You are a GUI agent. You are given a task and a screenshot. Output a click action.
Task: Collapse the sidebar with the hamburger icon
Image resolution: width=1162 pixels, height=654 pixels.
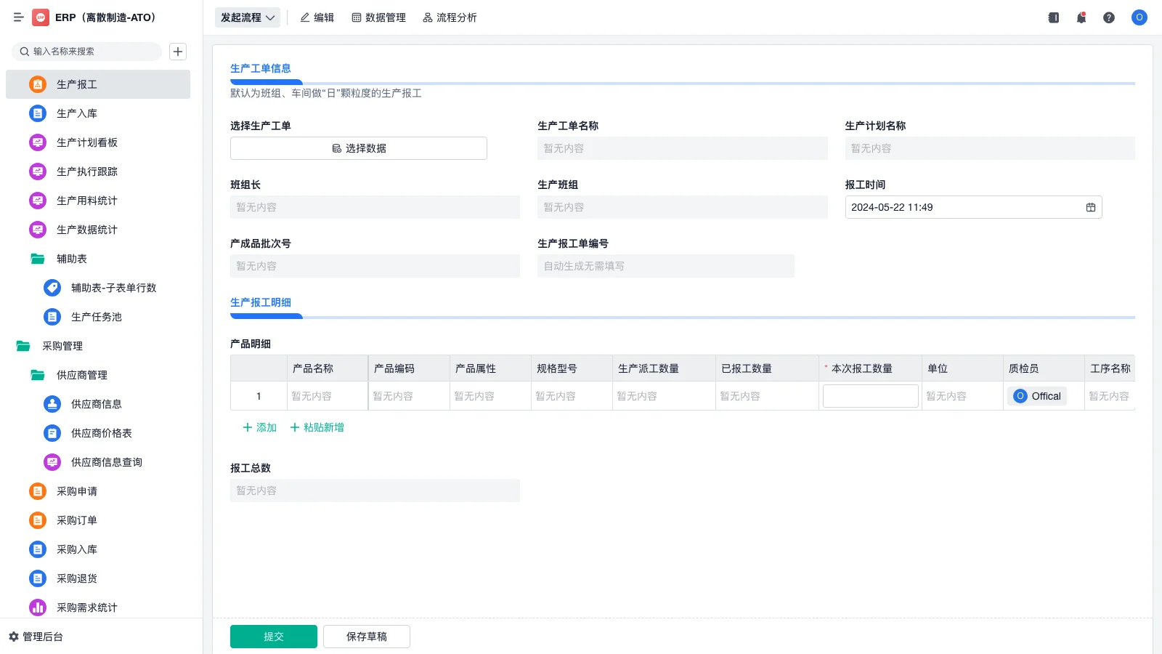(x=19, y=17)
